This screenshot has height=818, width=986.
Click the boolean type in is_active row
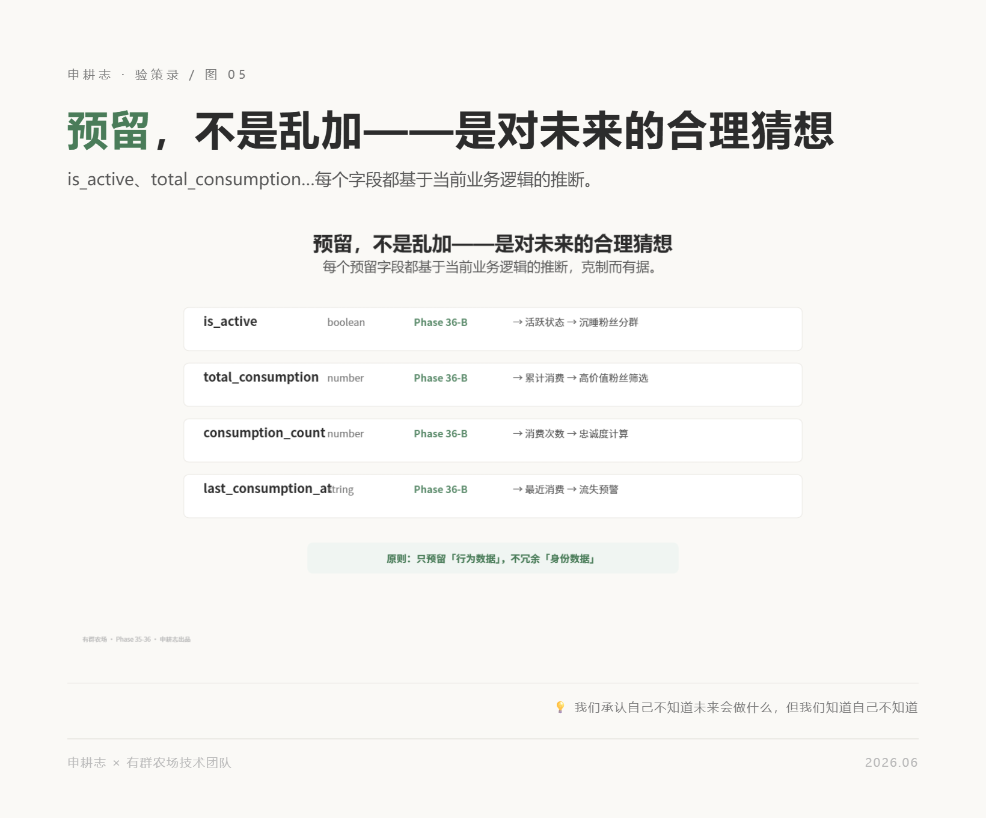point(346,322)
